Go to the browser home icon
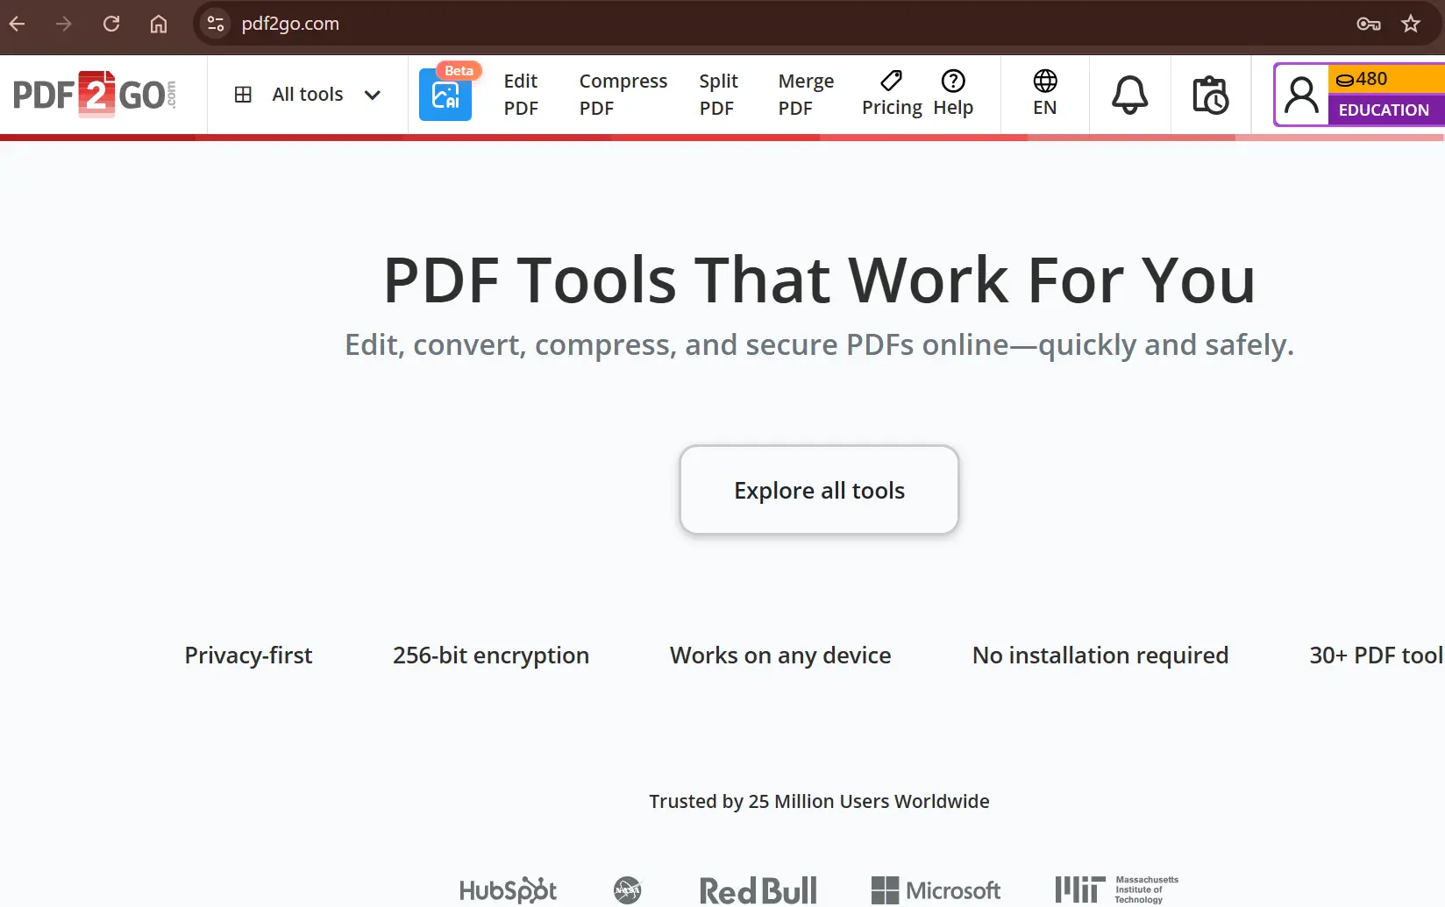This screenshot has height=907, width=1445. coord(159,24)
